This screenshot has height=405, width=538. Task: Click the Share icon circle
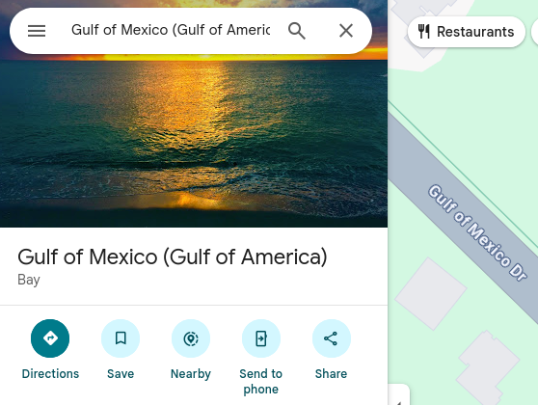click(332, 338)
